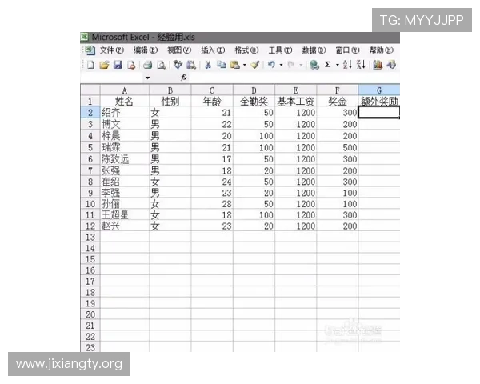Select row 13 header
480x384 pixels.
click(x=90, y=237)
